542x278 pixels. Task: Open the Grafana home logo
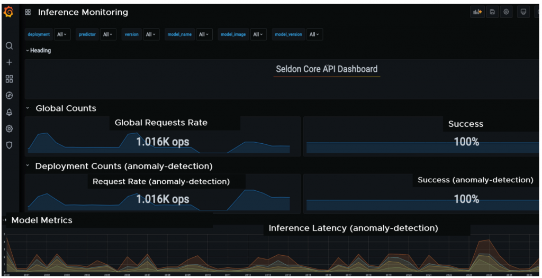8,12
